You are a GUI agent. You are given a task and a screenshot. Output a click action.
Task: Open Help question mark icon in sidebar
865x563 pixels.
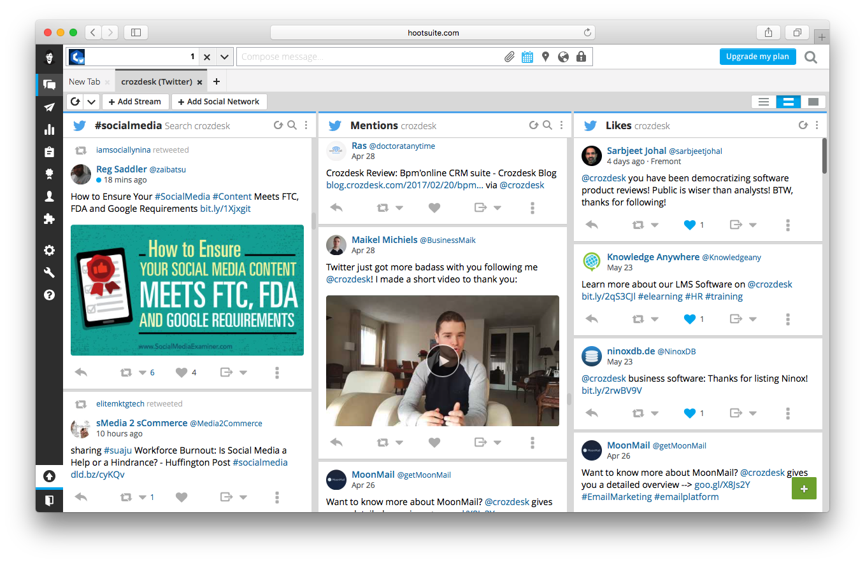click(49, 295)
